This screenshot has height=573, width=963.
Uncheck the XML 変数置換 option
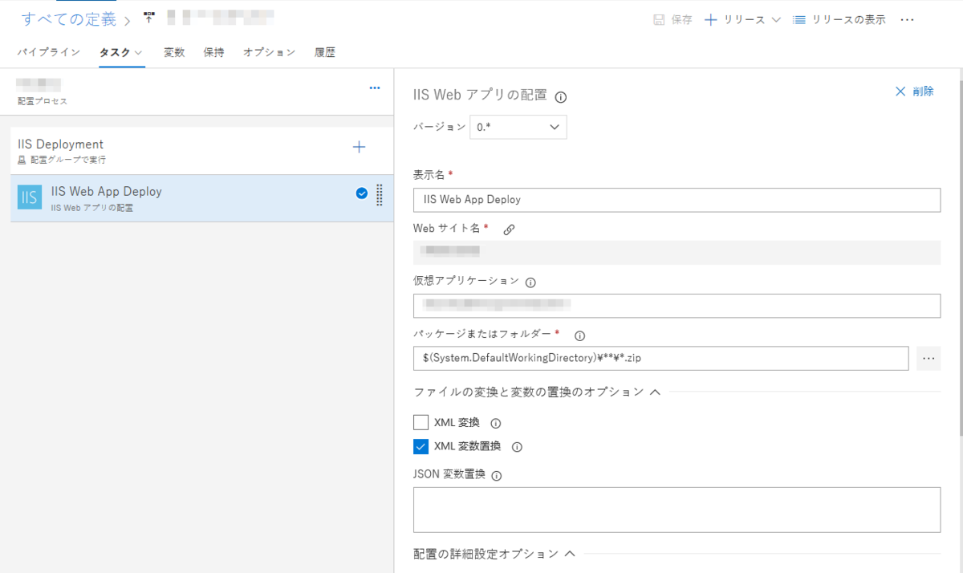point(420,446)
